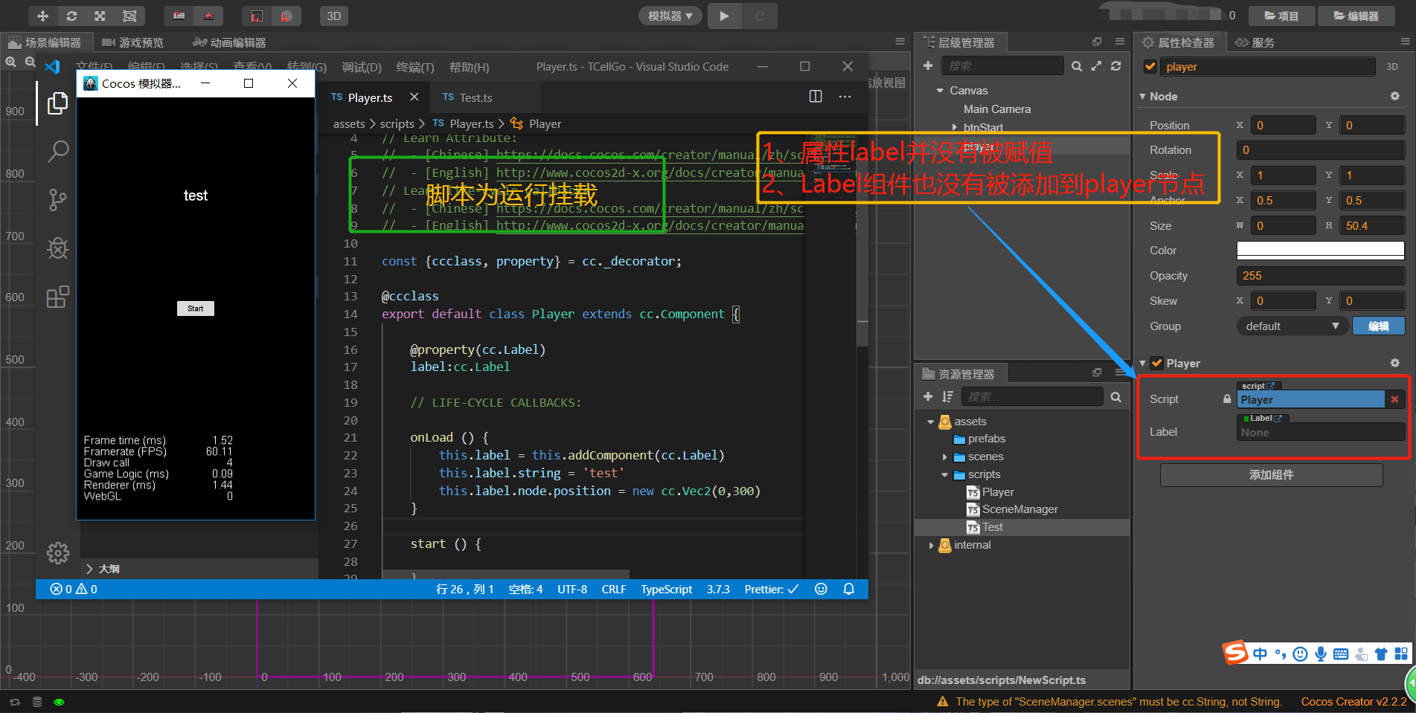
Task: Click the Node settings gear icon
Action: 1394,97
